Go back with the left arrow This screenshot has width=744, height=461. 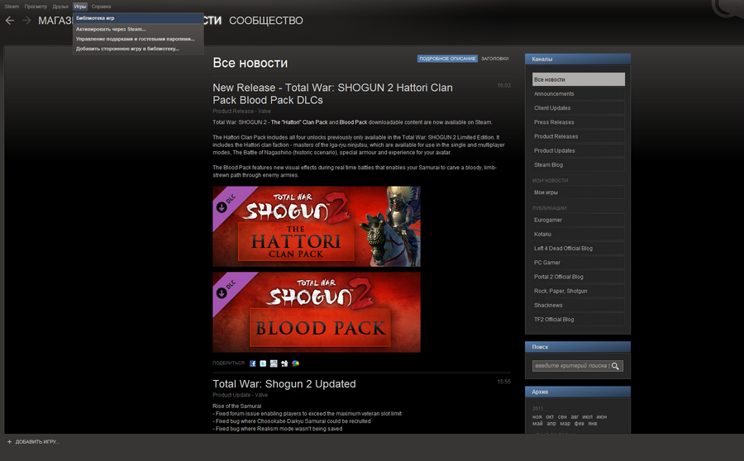[9, 21]
